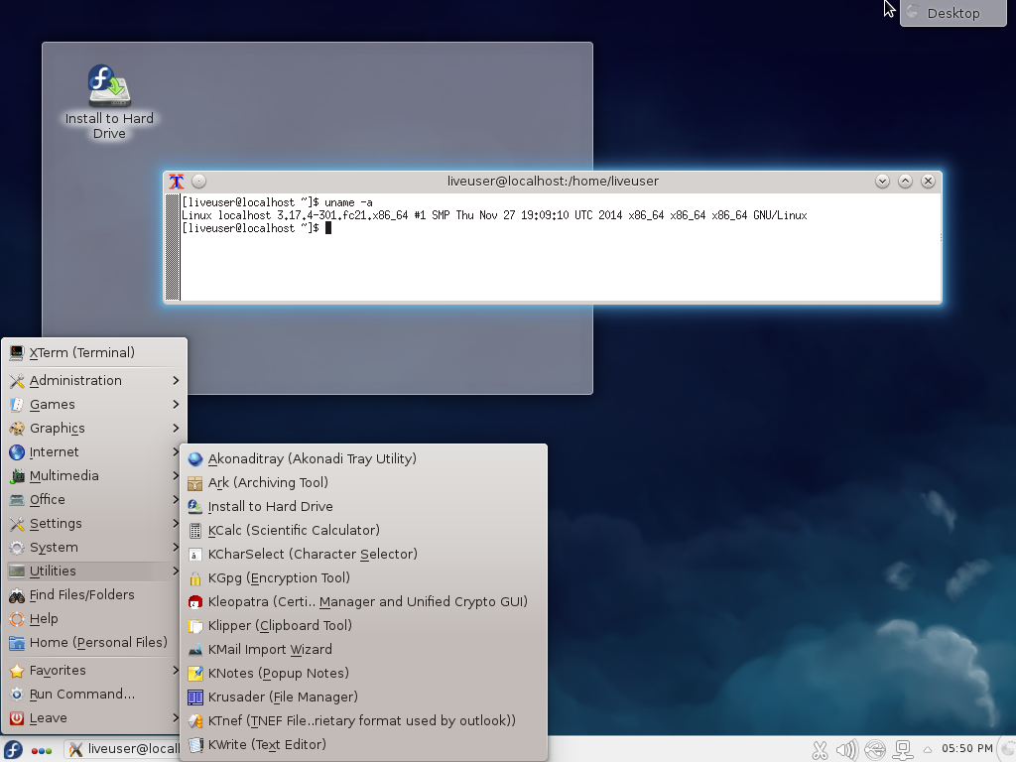This screenshot has height=762, width=1016.
Task: Open KTnef via its icon in Utilities
Action: pyautogui.click(x=195, y=721)
